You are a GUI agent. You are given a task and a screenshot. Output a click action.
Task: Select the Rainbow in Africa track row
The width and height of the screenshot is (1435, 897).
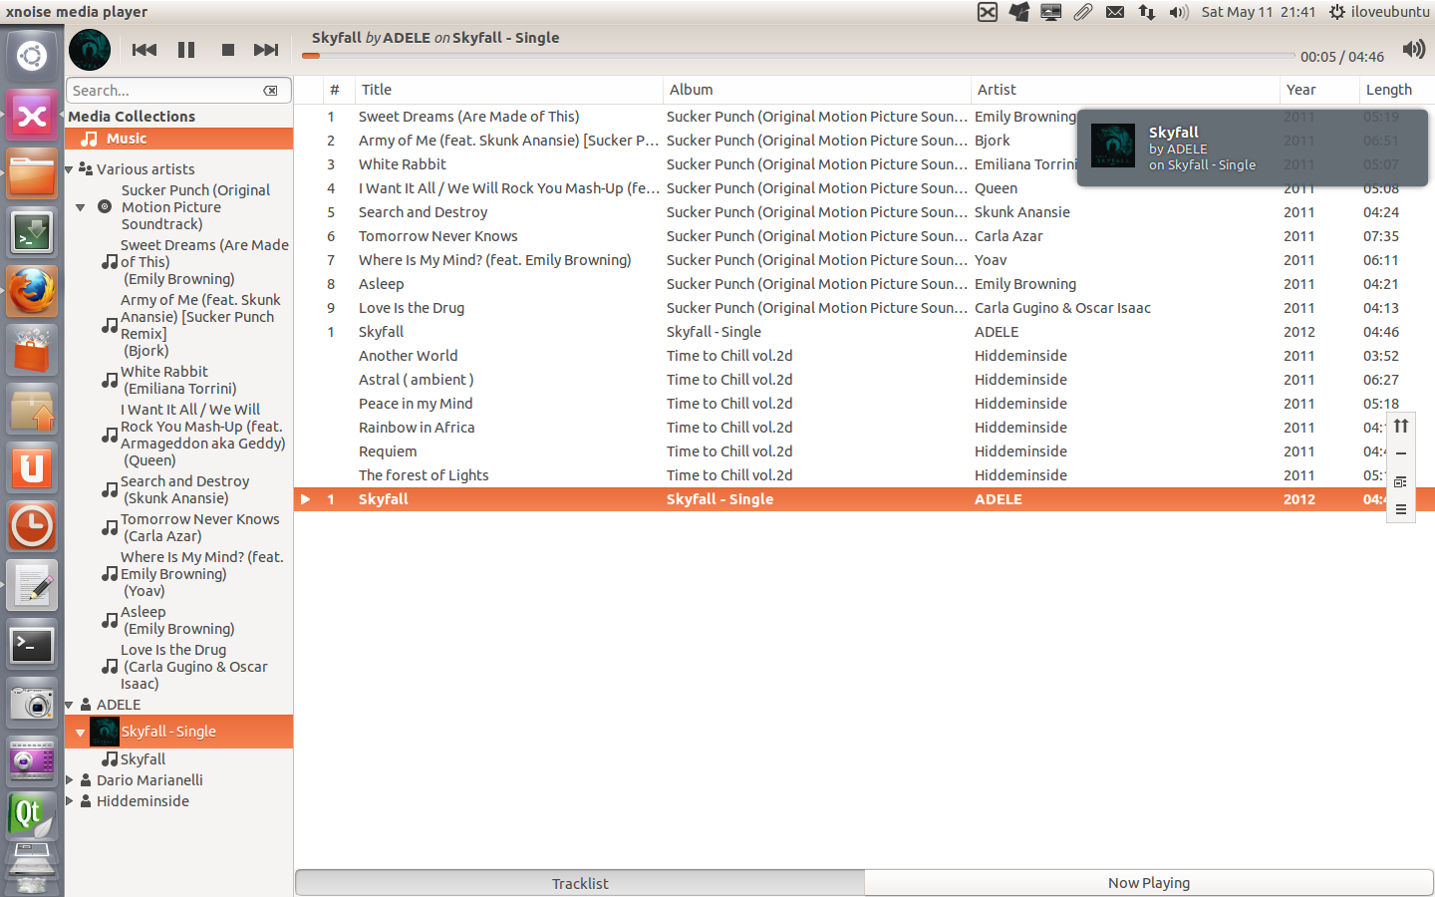(x=864, y=428)
